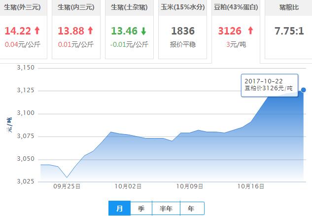Click the 3,050 y-axis label
This screenshot has width=312, height=216.
[26, 159]
